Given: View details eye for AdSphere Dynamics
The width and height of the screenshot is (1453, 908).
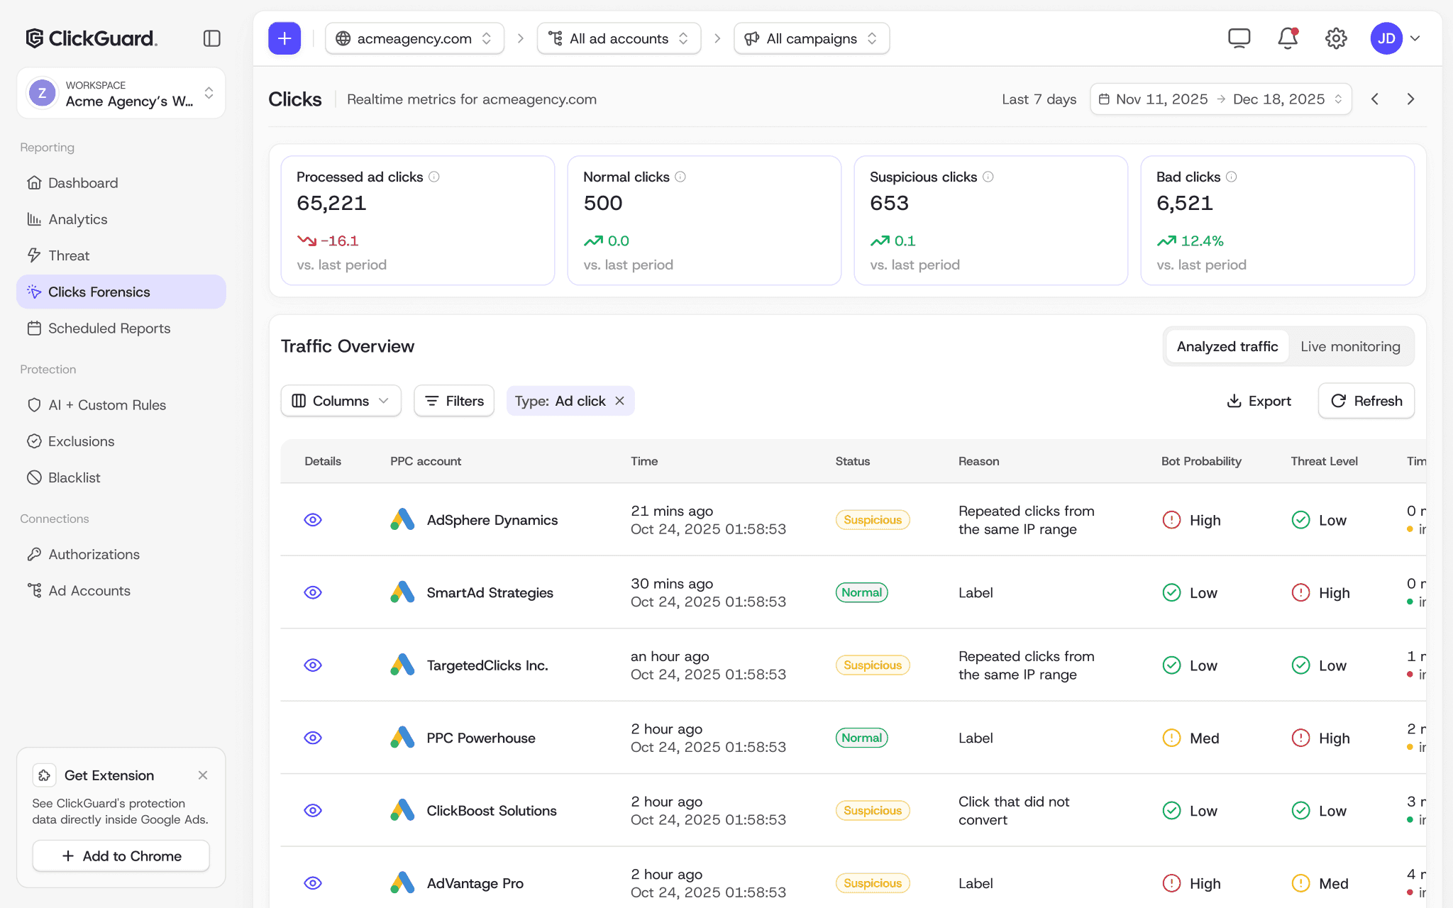Looking at the screenshot, I should 313,520.
